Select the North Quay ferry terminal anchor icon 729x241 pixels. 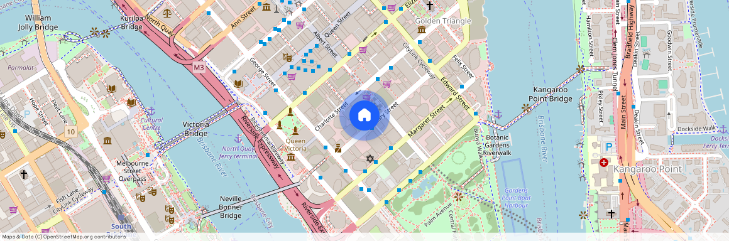(x=239, y=138)
